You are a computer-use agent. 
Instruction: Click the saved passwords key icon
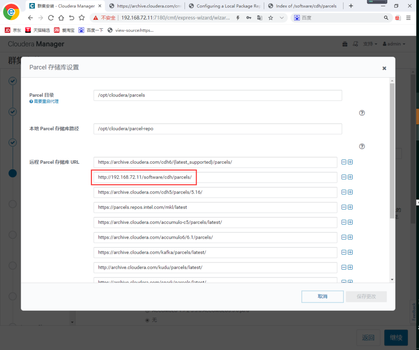coord(249,18)
